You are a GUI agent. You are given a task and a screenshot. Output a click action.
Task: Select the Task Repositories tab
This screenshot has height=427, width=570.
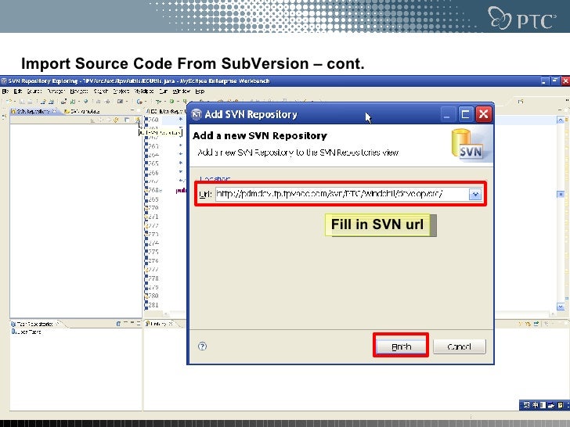click(x=34, y=324)
